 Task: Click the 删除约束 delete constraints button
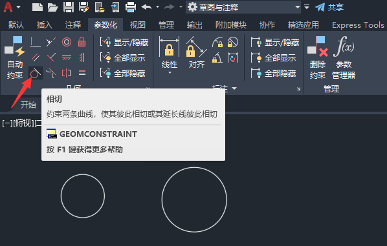click(x=318, y=57)
